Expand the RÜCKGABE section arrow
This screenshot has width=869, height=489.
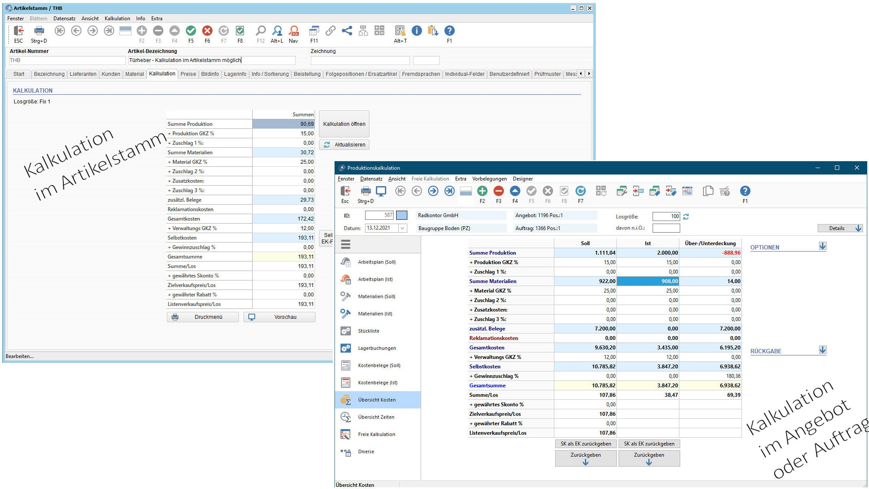(822, 350)
